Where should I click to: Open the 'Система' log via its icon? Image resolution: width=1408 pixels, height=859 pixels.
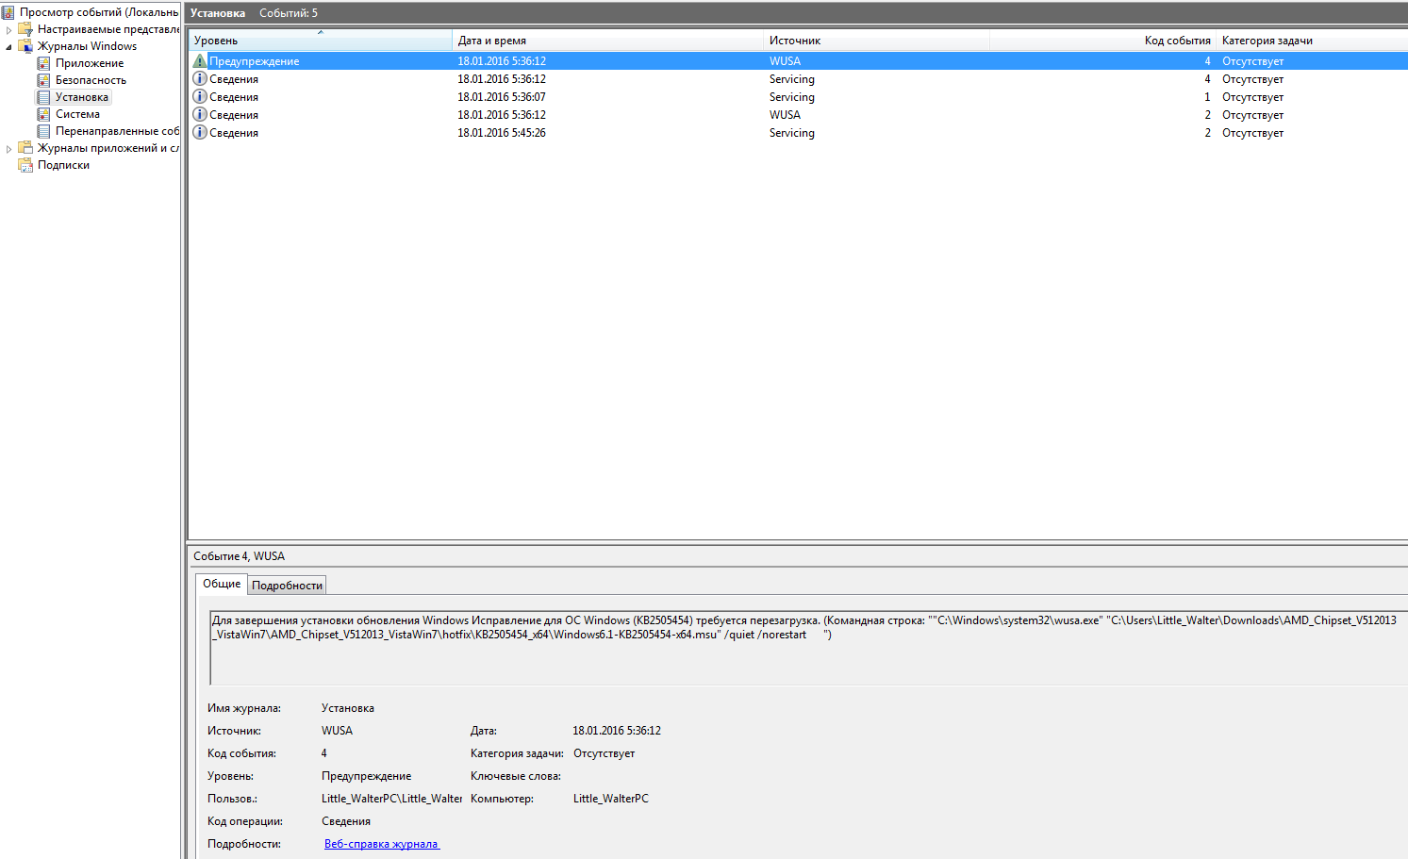pos(43,114)
